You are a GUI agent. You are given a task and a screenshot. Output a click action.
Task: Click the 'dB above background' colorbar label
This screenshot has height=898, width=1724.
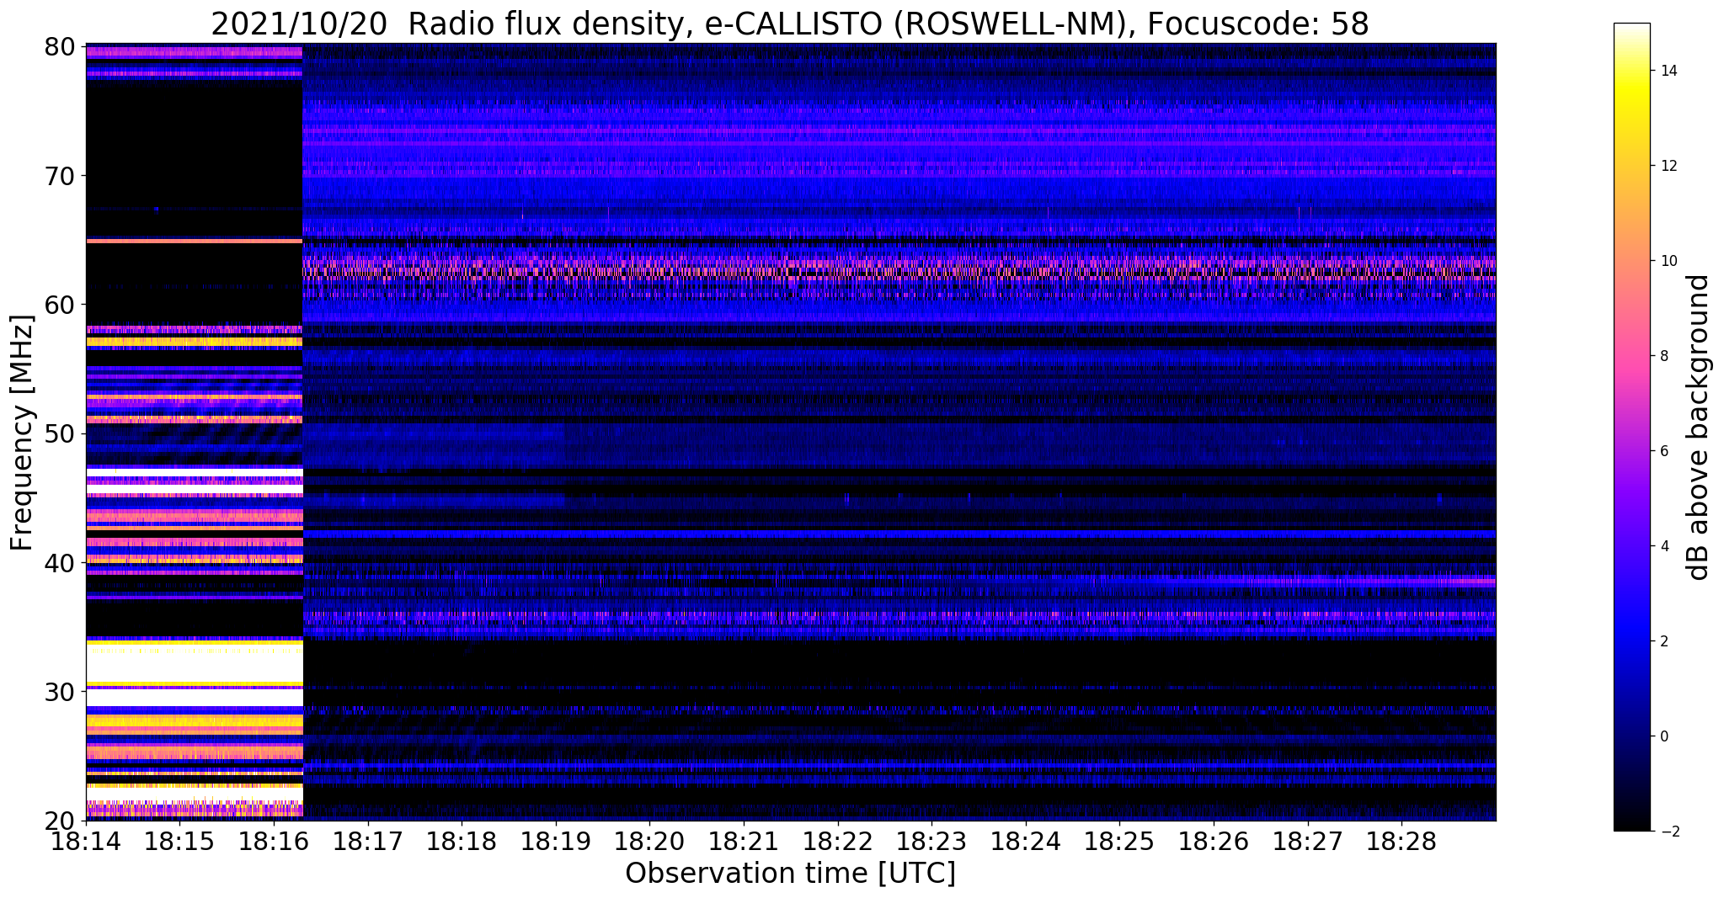pyautogui.click(x=1699, y=428)
